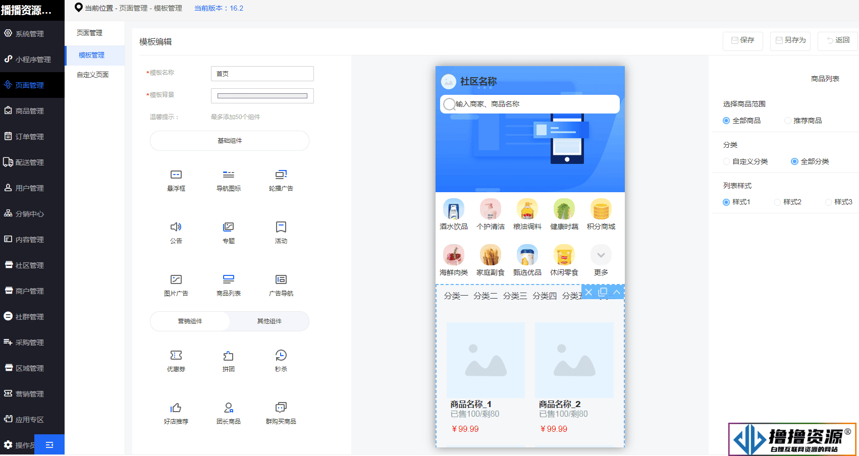Add the 群购买商品 group purchase component

coord(281,414)
